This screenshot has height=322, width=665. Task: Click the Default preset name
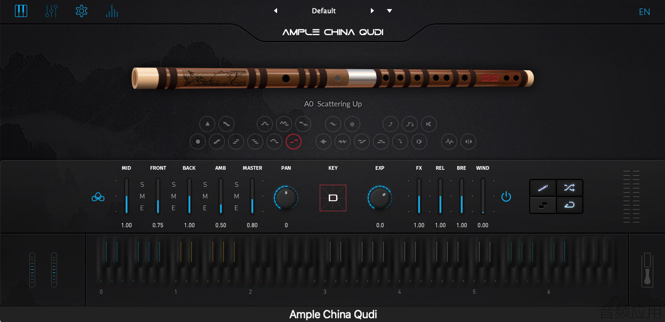[324, 11]
